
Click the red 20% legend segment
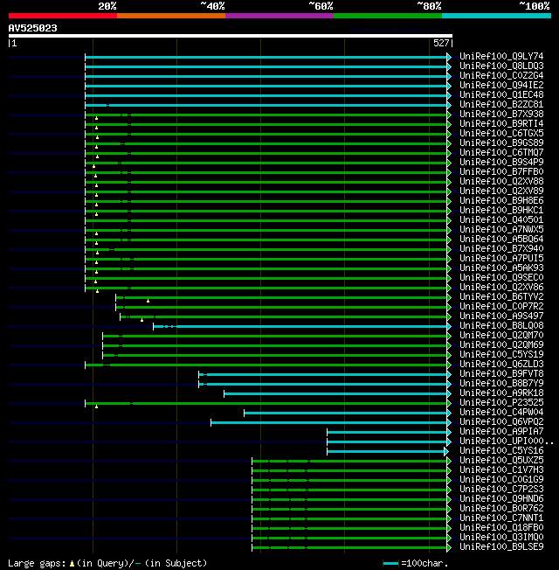coord(63,16)
